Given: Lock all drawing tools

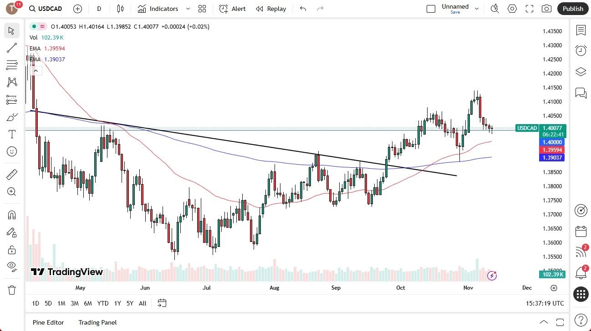Looking at the screenshot, I should click(12, 250).
